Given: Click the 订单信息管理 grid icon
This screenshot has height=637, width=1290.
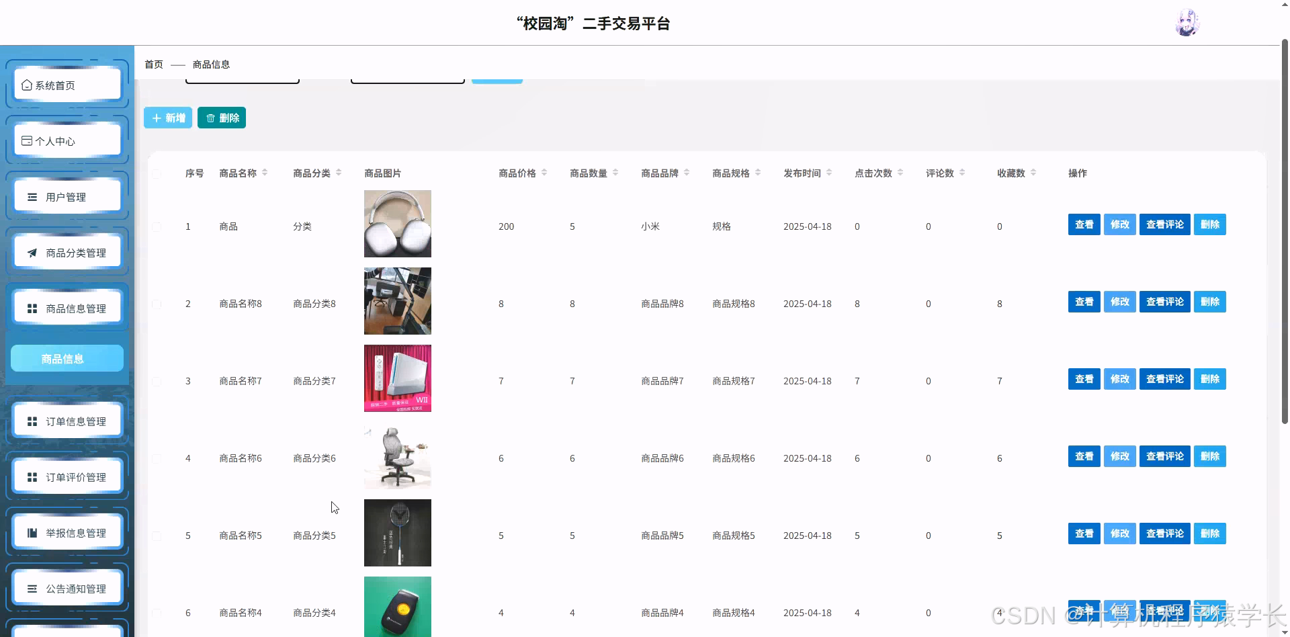Looking at the screenshot, I should pos(31,421).
